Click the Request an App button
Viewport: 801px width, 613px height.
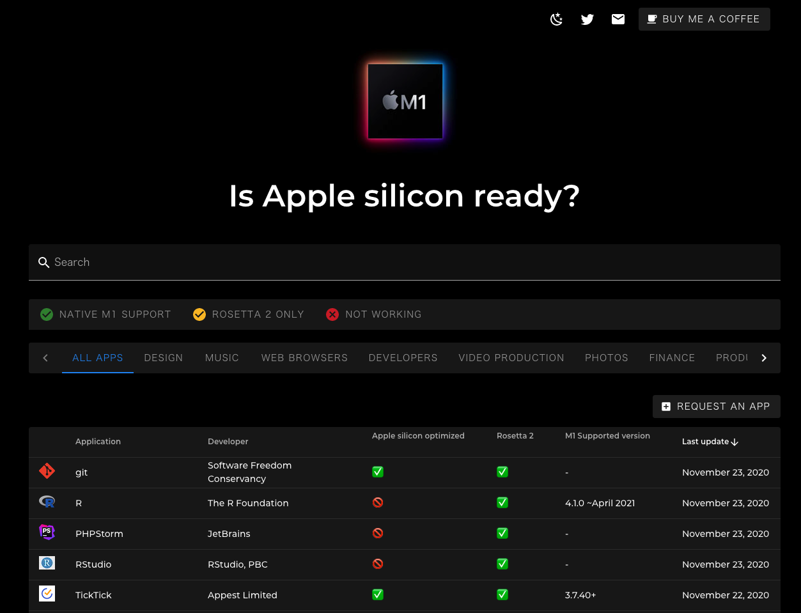click(716, 407)
